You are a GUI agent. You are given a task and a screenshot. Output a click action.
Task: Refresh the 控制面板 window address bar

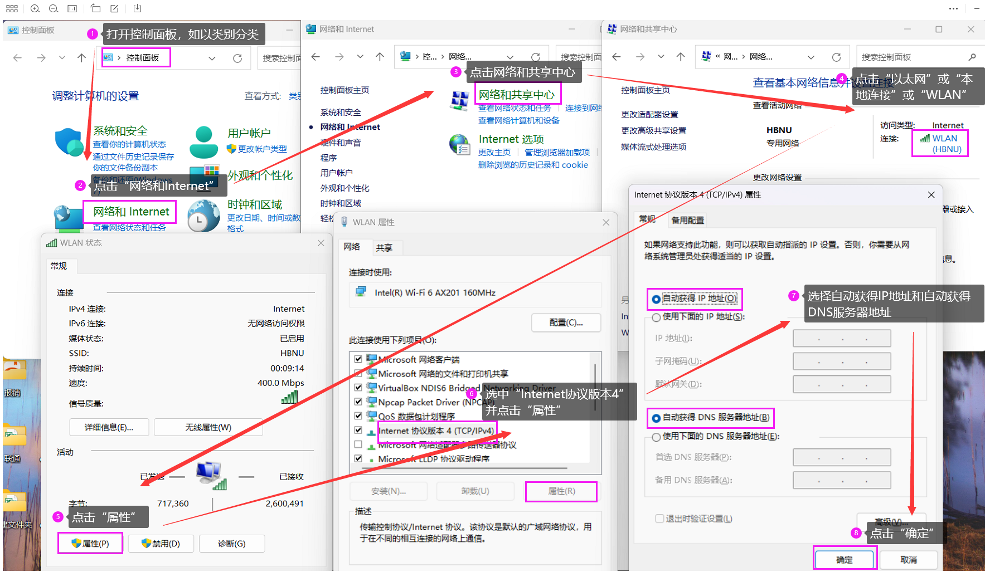click(237, 58)
